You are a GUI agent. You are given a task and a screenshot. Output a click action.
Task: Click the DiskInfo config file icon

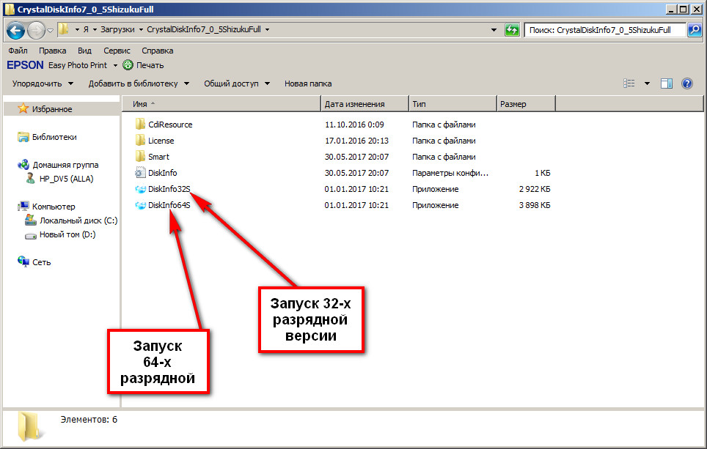[140, 172]
